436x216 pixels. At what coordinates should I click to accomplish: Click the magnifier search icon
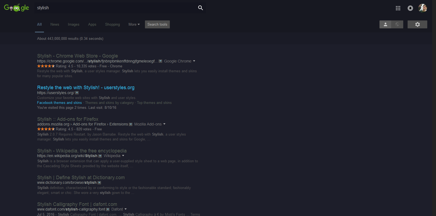click(x=200, y=8)
